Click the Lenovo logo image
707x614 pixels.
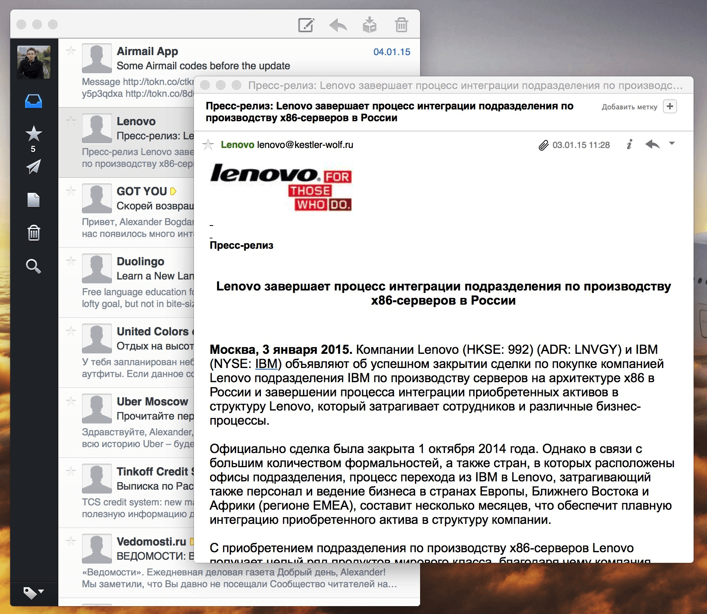pyautogui.click(x=281, y=187)
